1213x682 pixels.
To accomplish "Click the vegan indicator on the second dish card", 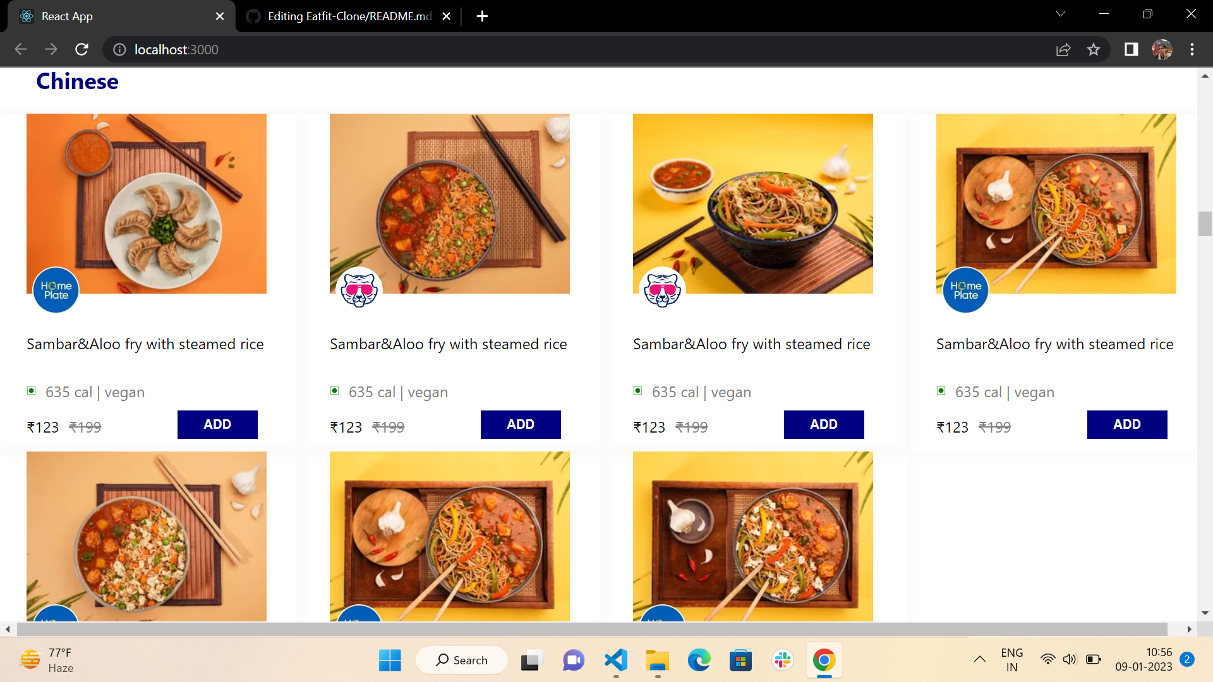I will 334,391.
